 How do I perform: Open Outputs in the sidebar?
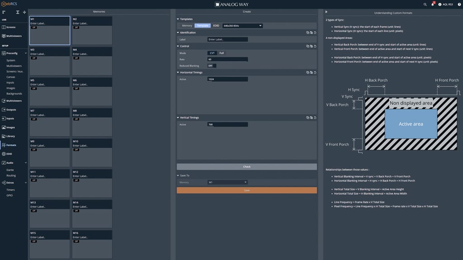(11, 110)
